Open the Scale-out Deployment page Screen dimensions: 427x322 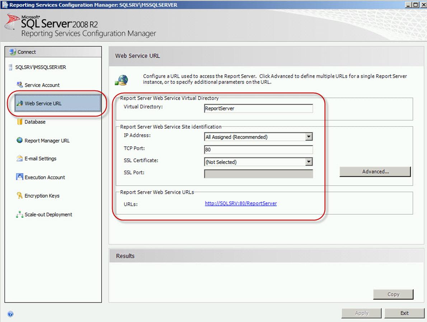click(x=48, y=215)
